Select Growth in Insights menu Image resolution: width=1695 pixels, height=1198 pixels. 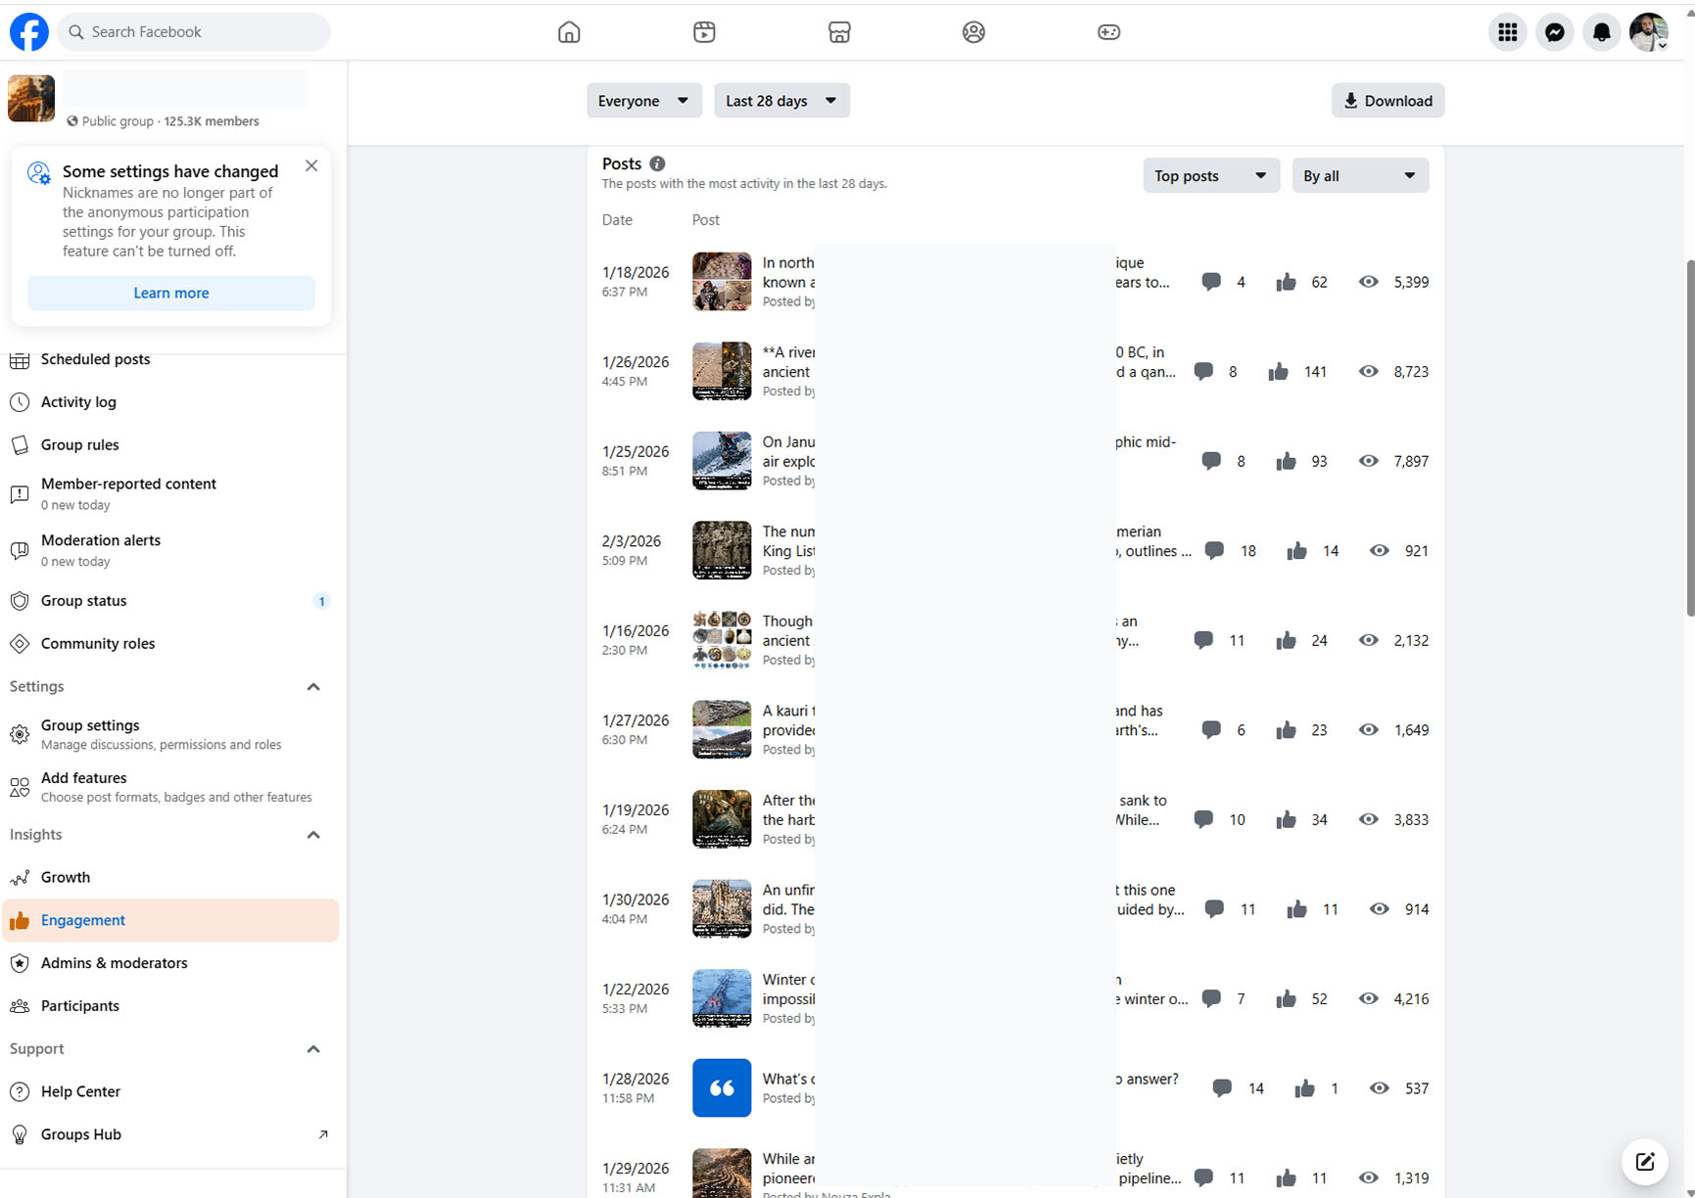coord(66,877)
